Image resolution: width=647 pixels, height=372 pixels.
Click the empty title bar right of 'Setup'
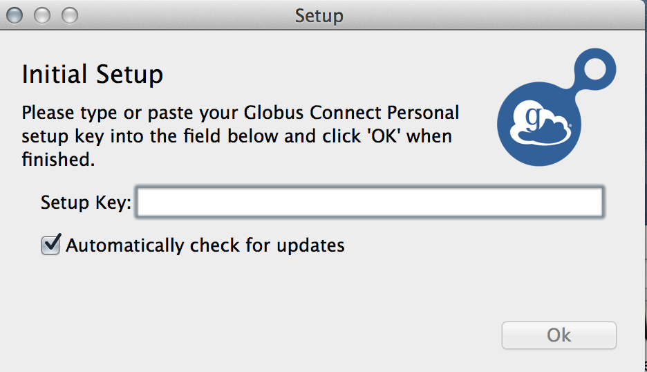click(x=484, y=15)
